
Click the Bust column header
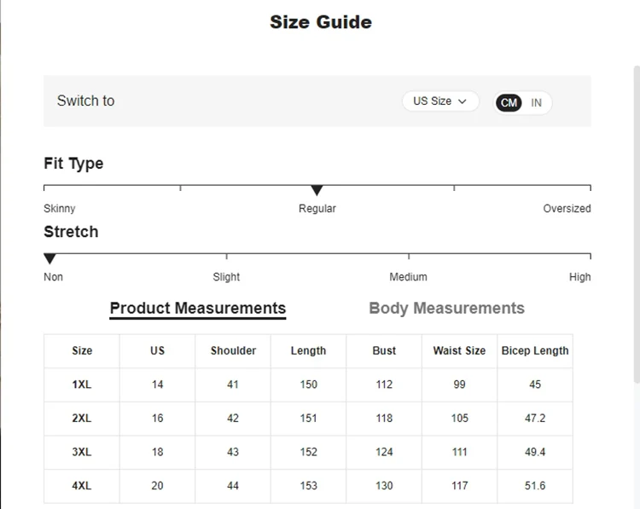[x=384, y=350]
